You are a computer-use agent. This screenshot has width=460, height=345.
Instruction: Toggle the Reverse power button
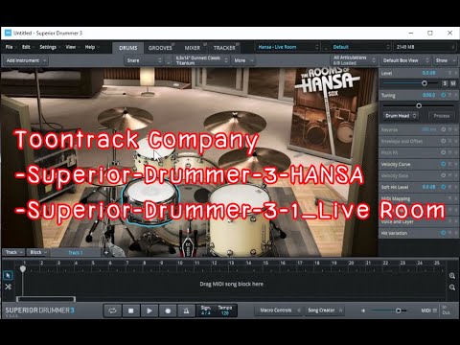point(443,129)
